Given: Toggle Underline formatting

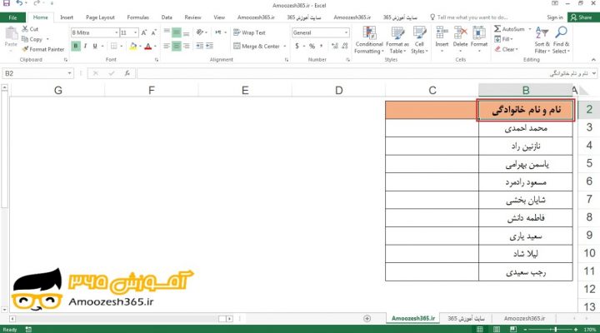Looking at the screenshot, I should (95, 47).
